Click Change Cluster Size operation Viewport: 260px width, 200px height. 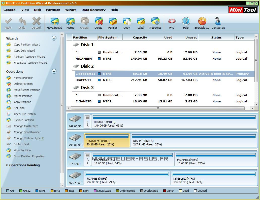coord(26,126)
